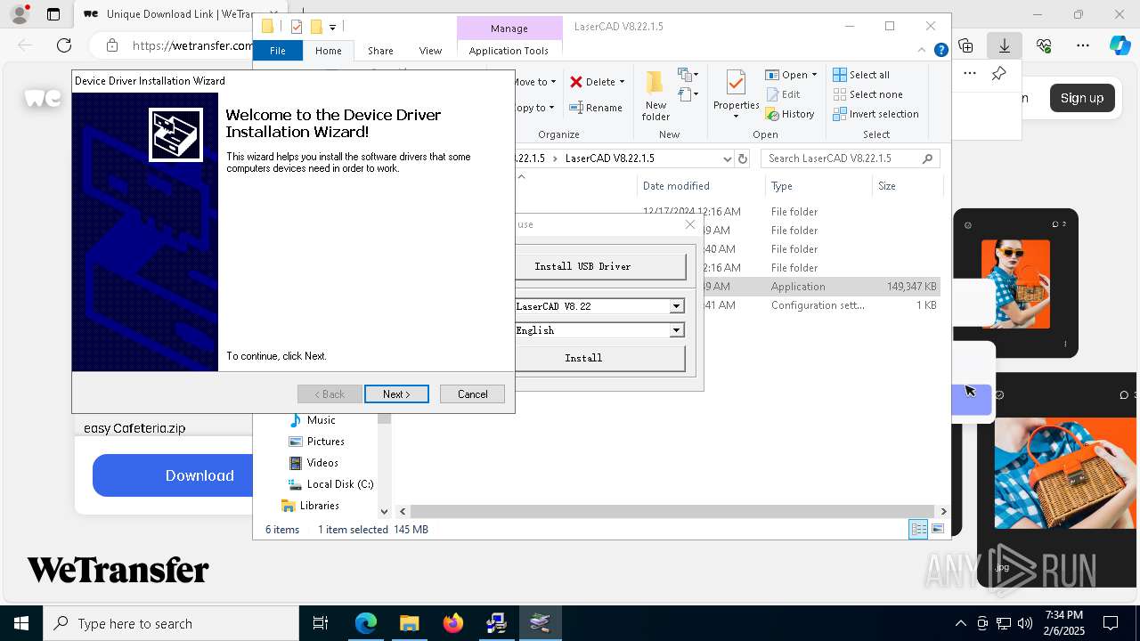The width and height of the screenshot is (1140, 641).
Task: Open address bar history dropdown
Action: (x=727, y=158)
